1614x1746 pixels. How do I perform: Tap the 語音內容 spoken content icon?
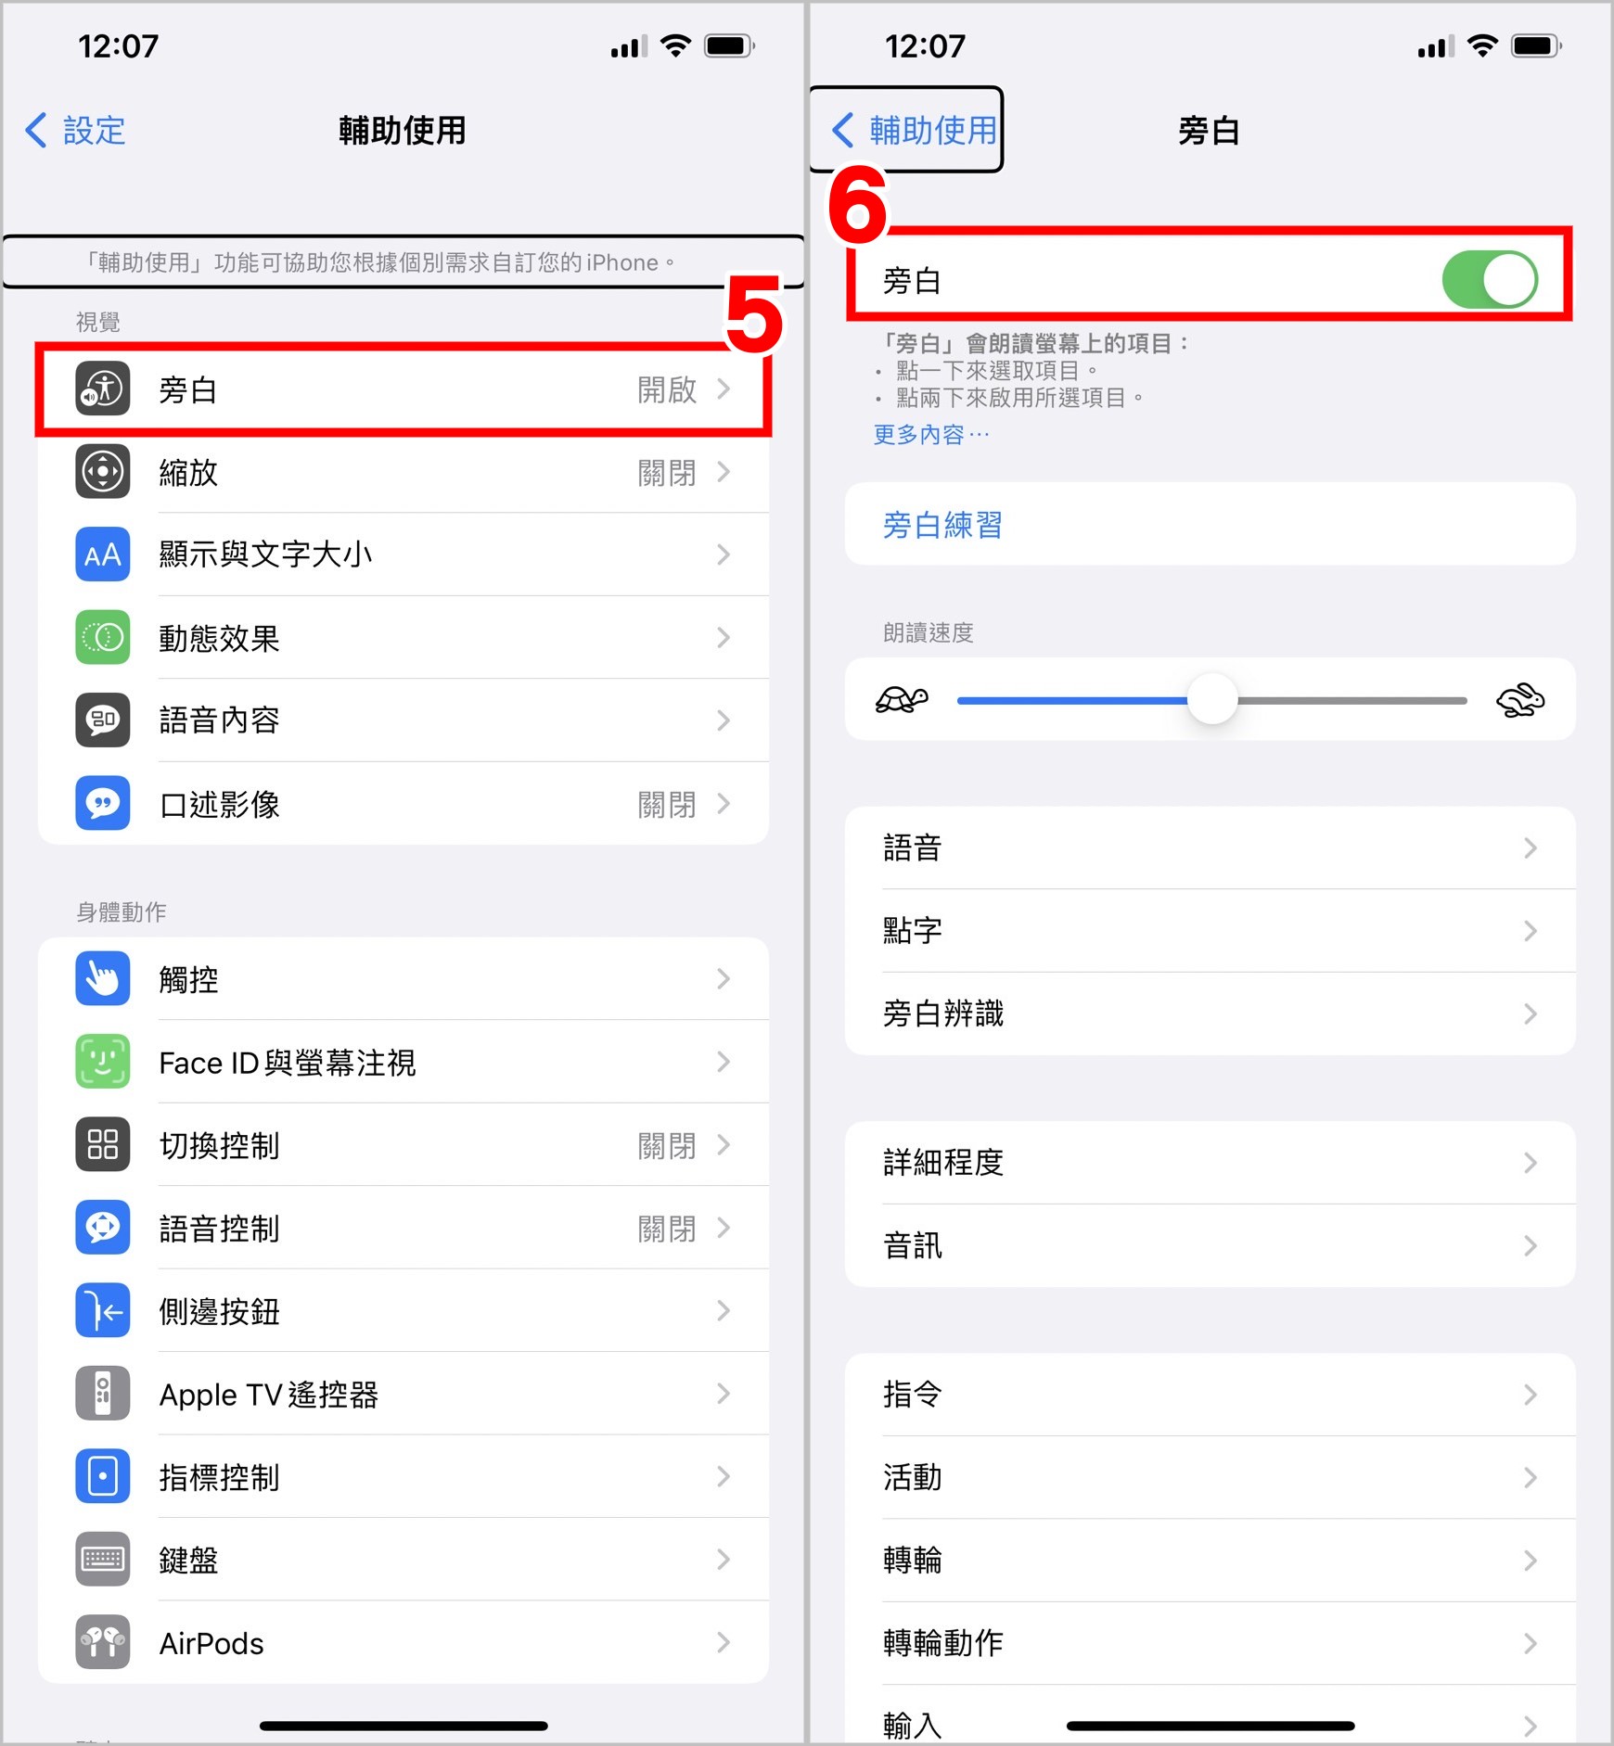click(x=103, y=720)
